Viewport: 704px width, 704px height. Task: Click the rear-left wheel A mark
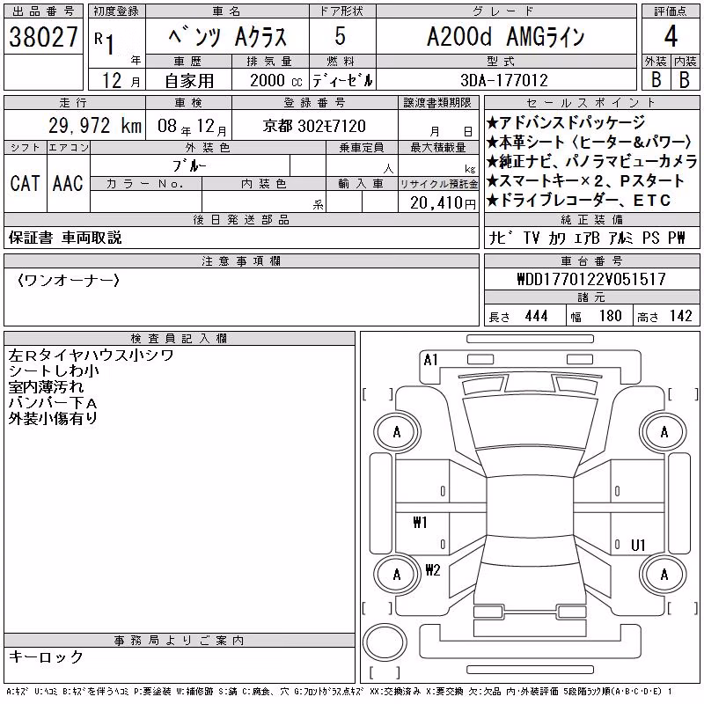pos(397,575)
